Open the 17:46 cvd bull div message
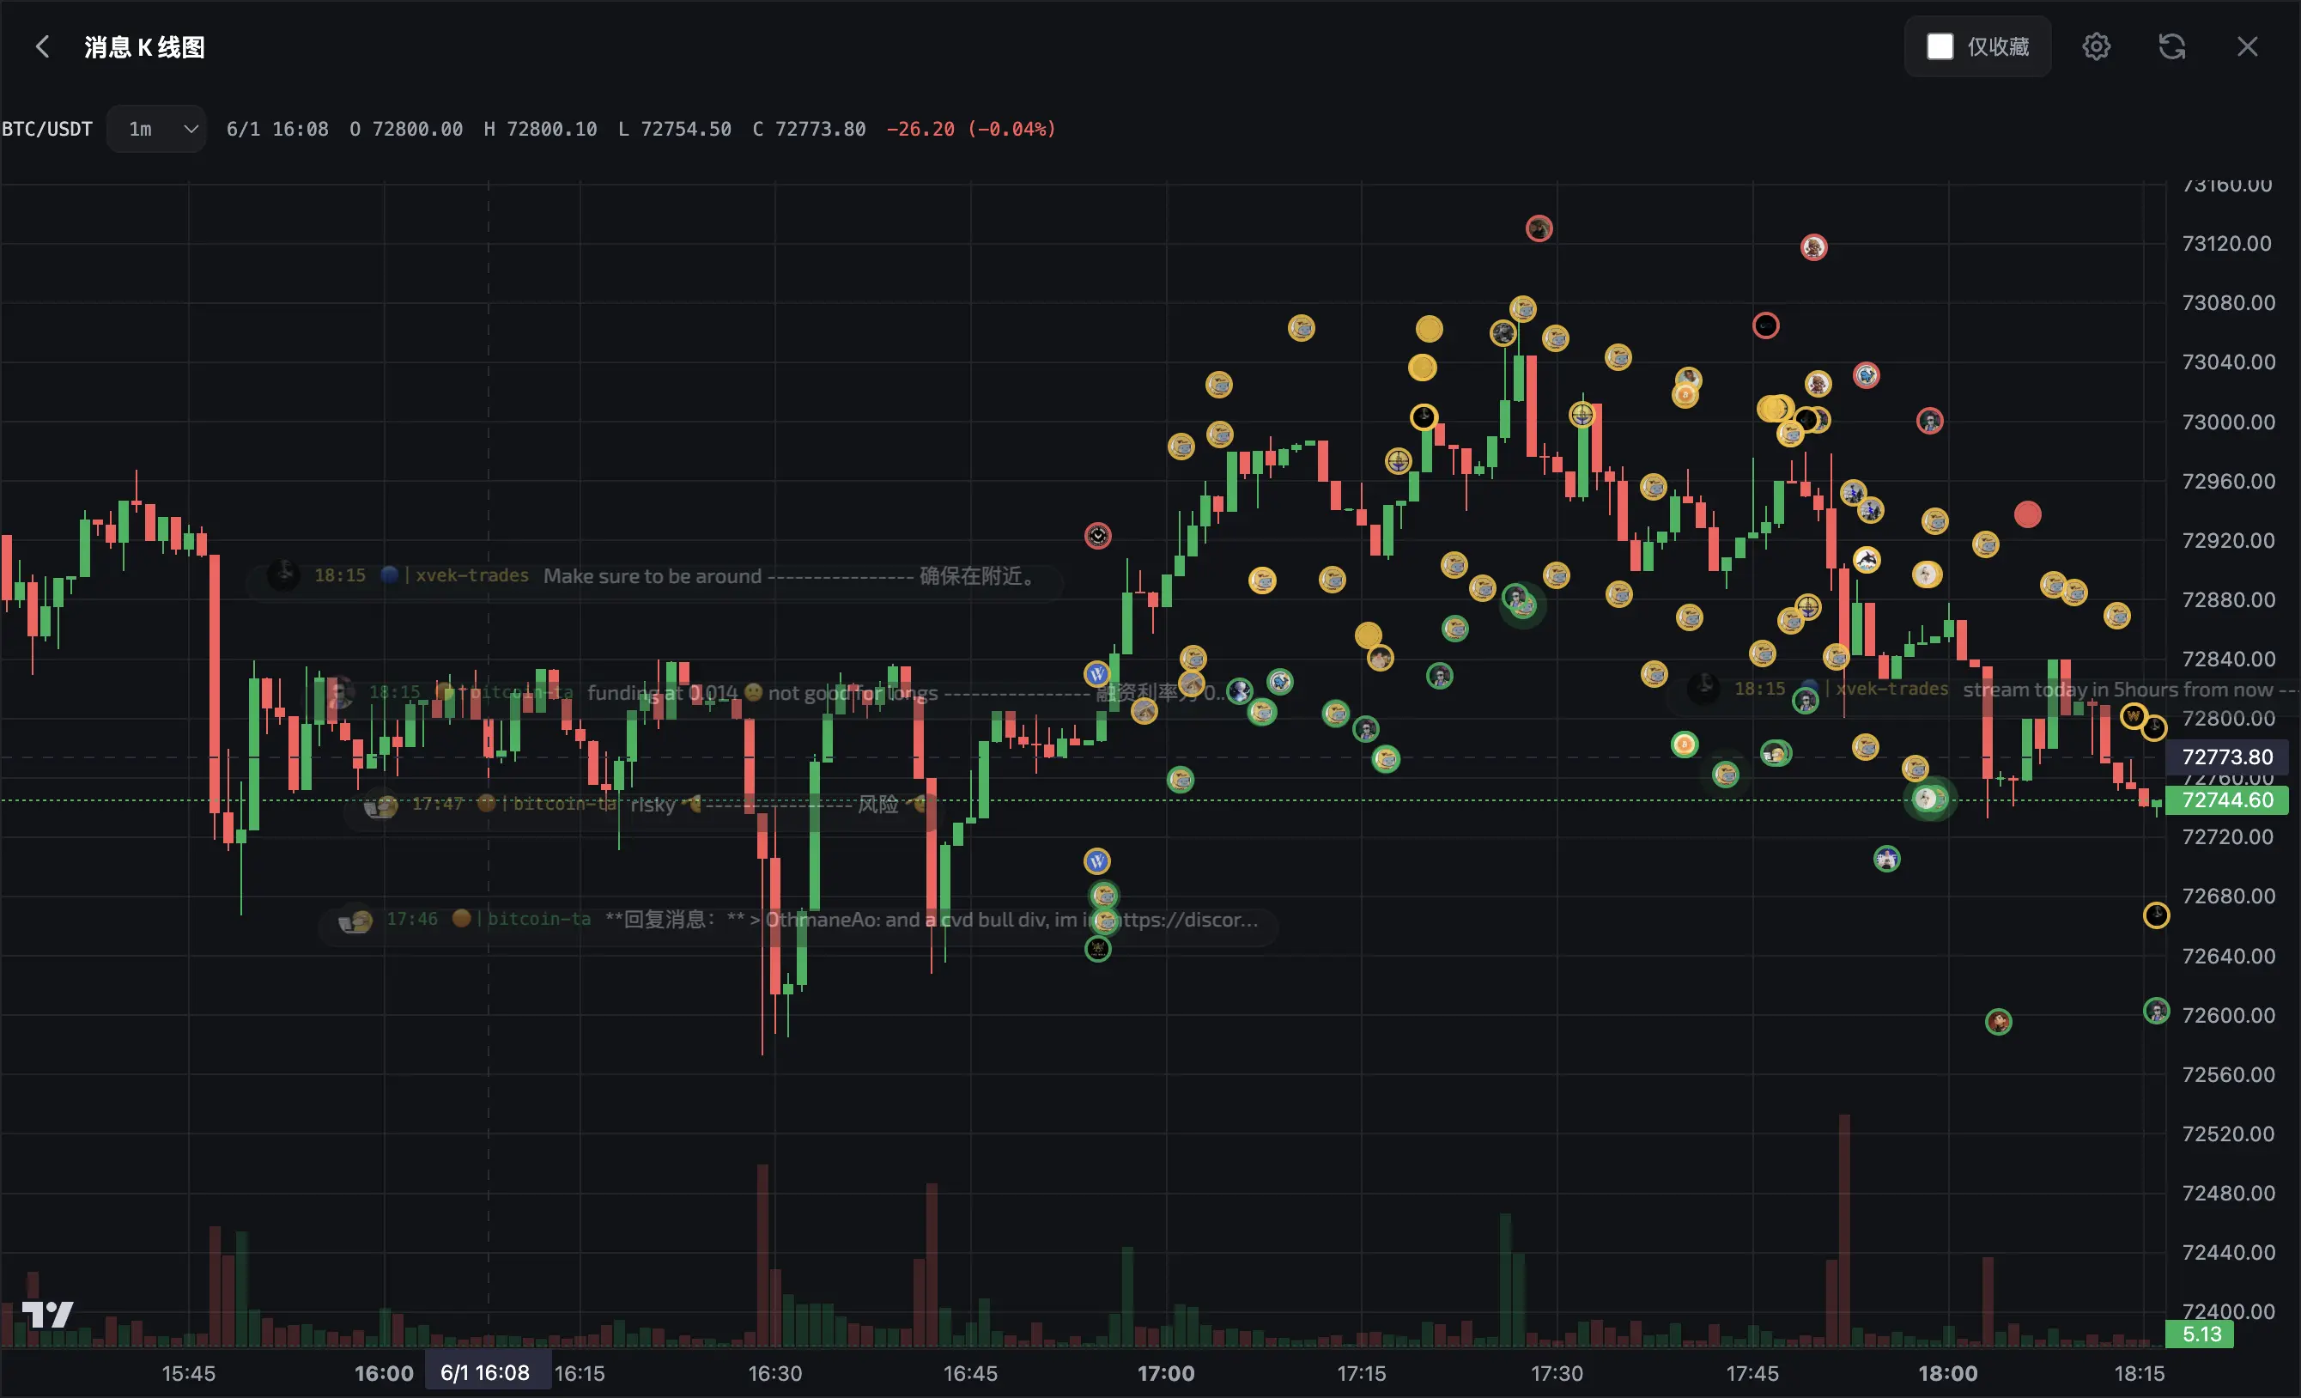 click(798, 920)
